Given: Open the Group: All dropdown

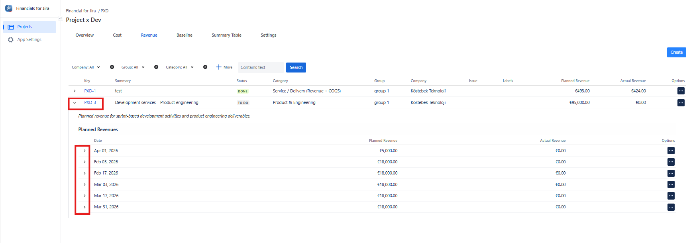Looking at the screenshot, I should [x=133, y=67].
